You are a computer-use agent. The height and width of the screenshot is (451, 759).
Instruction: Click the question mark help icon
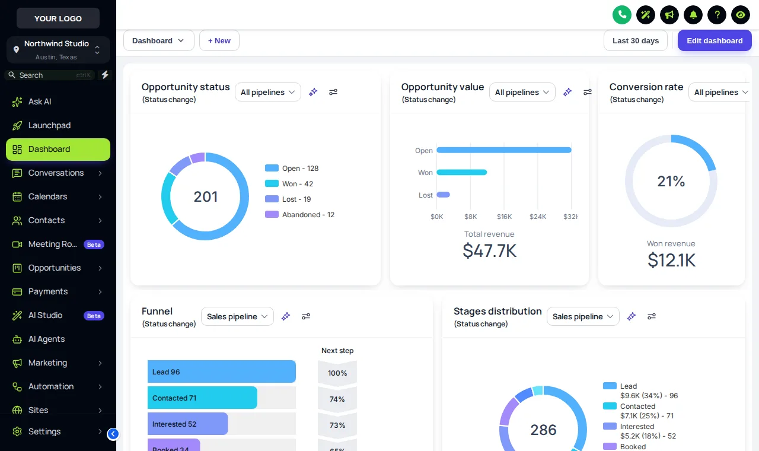(717, 15)
